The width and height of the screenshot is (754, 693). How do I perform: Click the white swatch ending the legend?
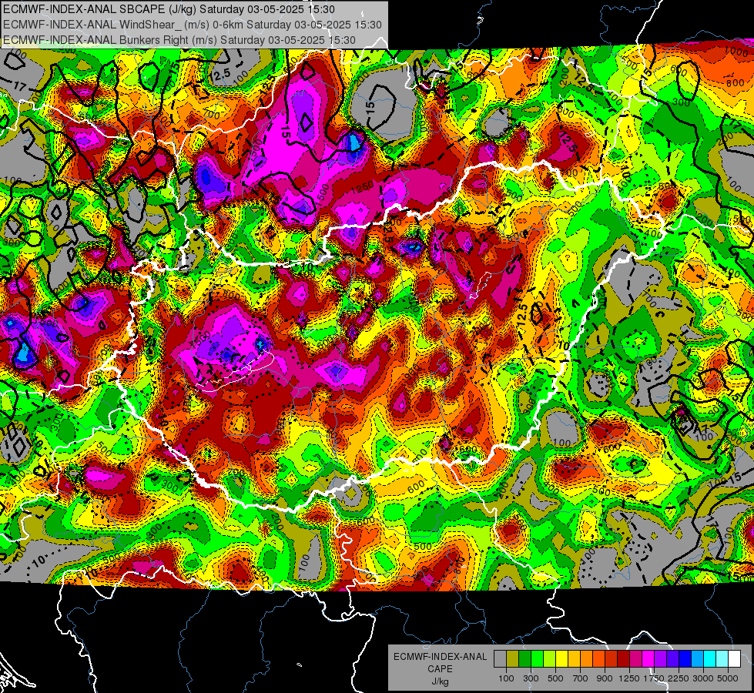coord(734,659)
